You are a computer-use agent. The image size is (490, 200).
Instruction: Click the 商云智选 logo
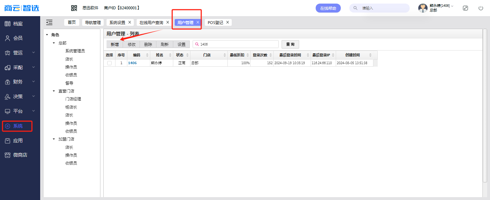point(22,8)
